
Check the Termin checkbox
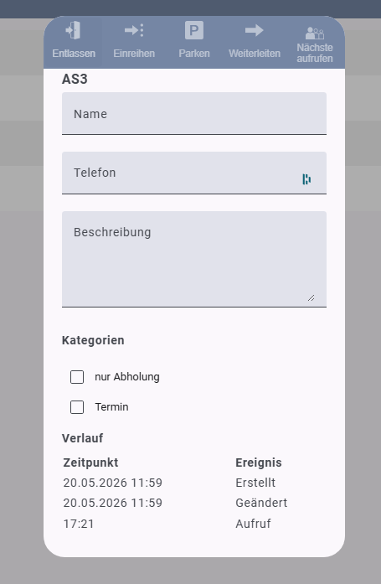[x=77, y=407]
